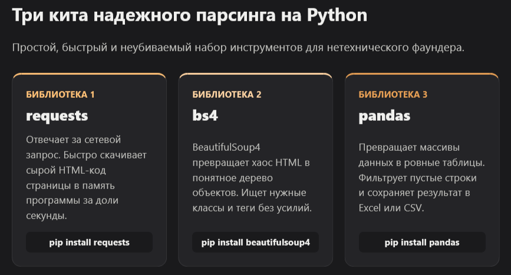Click the 'БИБЛИОТЕКА 3' label

(393, 94)
